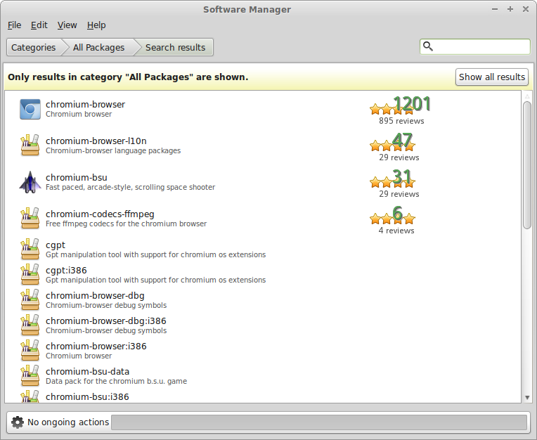This screenshot has height=440, width=537.
Task: Select the Search results breadcrumb
Action: [175, 47]
